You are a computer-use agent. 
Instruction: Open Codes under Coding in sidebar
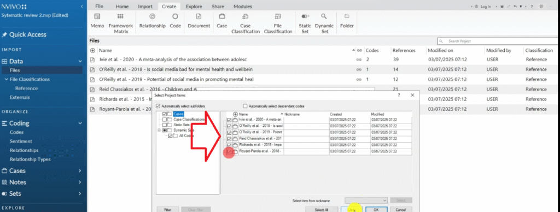click(17, 132)
